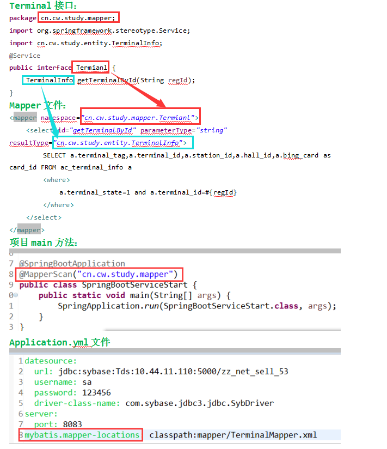Click the classpath:mapper/TerminalMapper.xml value
This screenshot has width=387, height=449.
[233, 435]
